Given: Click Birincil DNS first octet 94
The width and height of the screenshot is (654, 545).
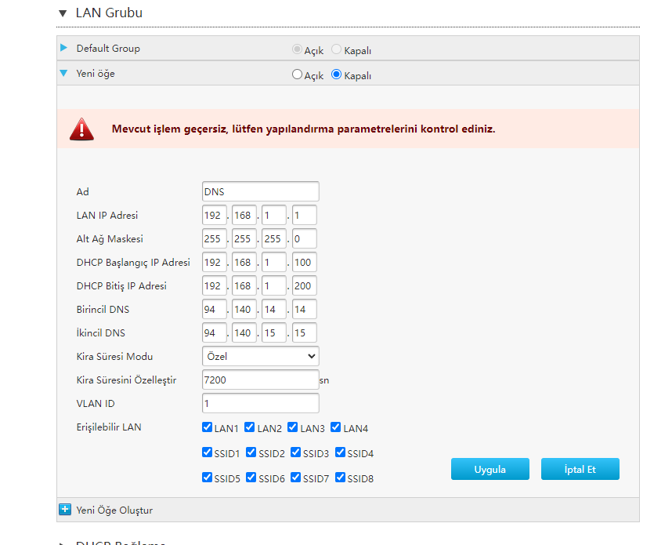Looking at the screenshot, I should 215,309.
